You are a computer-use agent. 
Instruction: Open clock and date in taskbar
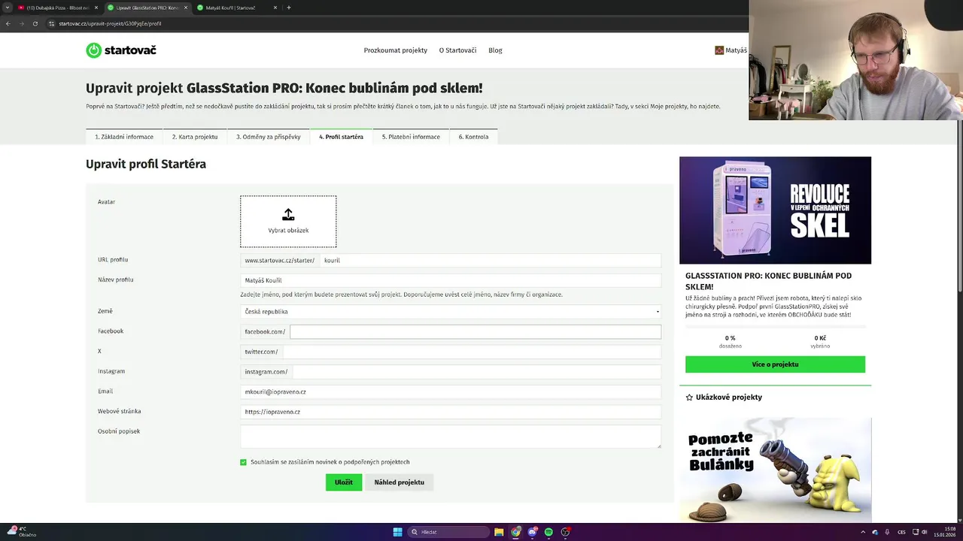(x=945, y=532)
